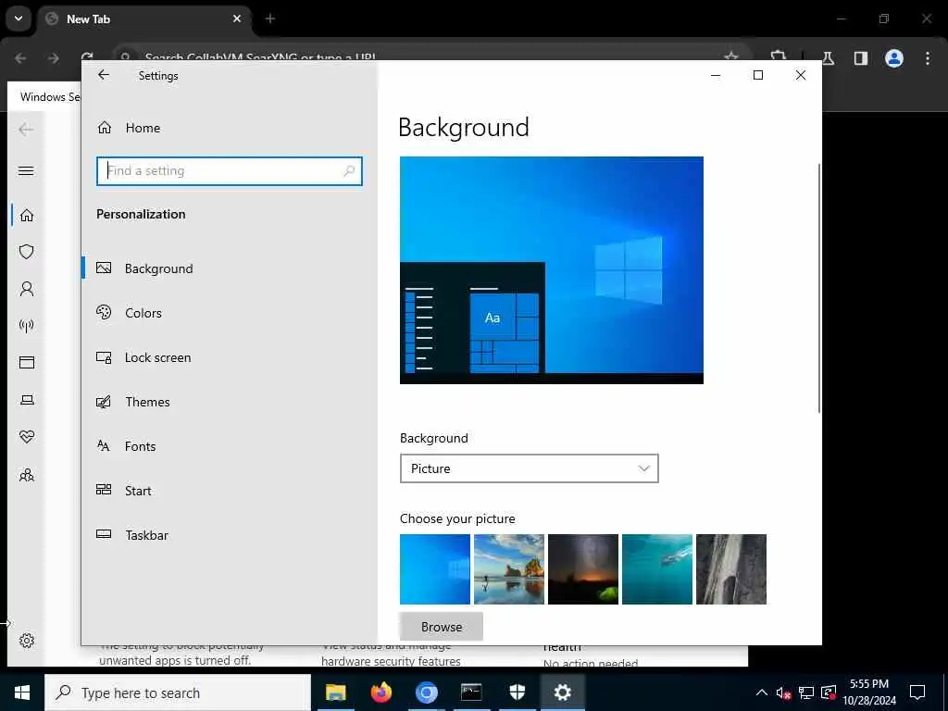Click taskbar Type here to search box
The image size is (948, 711).
(x=178, y=692)
